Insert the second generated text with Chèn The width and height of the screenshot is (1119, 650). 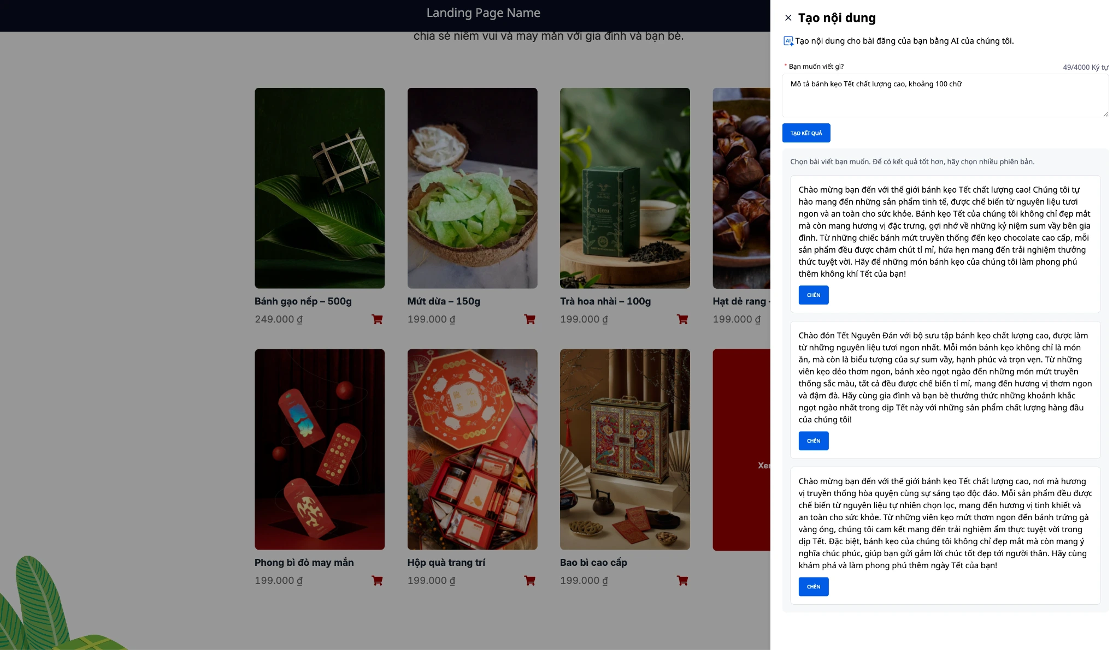point(813,441)
